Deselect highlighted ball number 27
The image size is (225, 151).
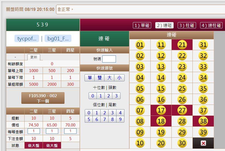[182, 110]
